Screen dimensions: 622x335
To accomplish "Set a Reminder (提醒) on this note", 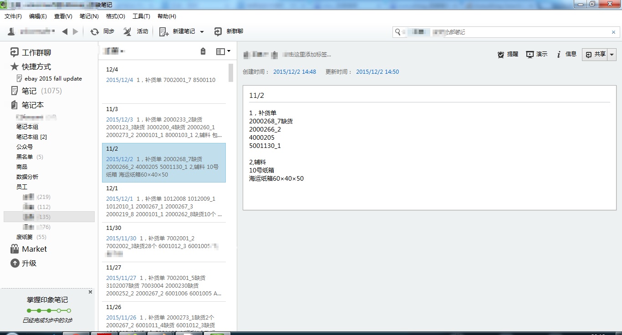I will 501,54.
